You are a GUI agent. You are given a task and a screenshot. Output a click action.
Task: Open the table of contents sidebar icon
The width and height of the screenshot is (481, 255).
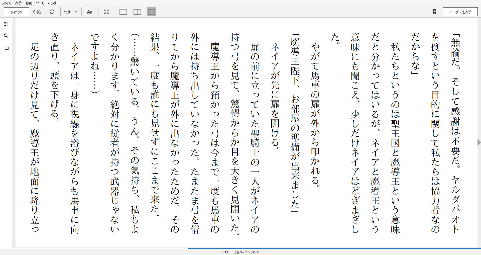click(6, 24)
